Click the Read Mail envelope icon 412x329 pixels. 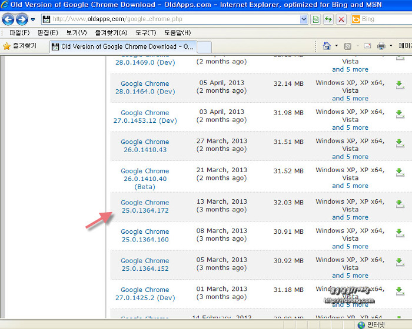pos(367,46)
